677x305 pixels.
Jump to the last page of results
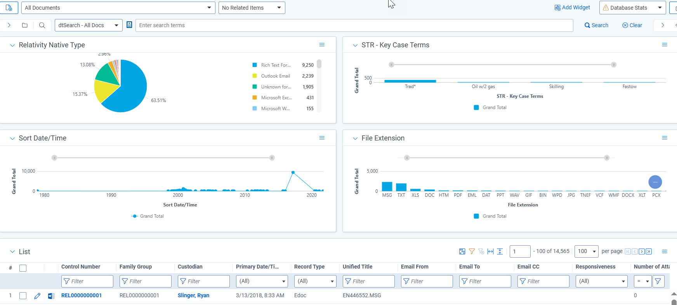[x=649, y=251]
